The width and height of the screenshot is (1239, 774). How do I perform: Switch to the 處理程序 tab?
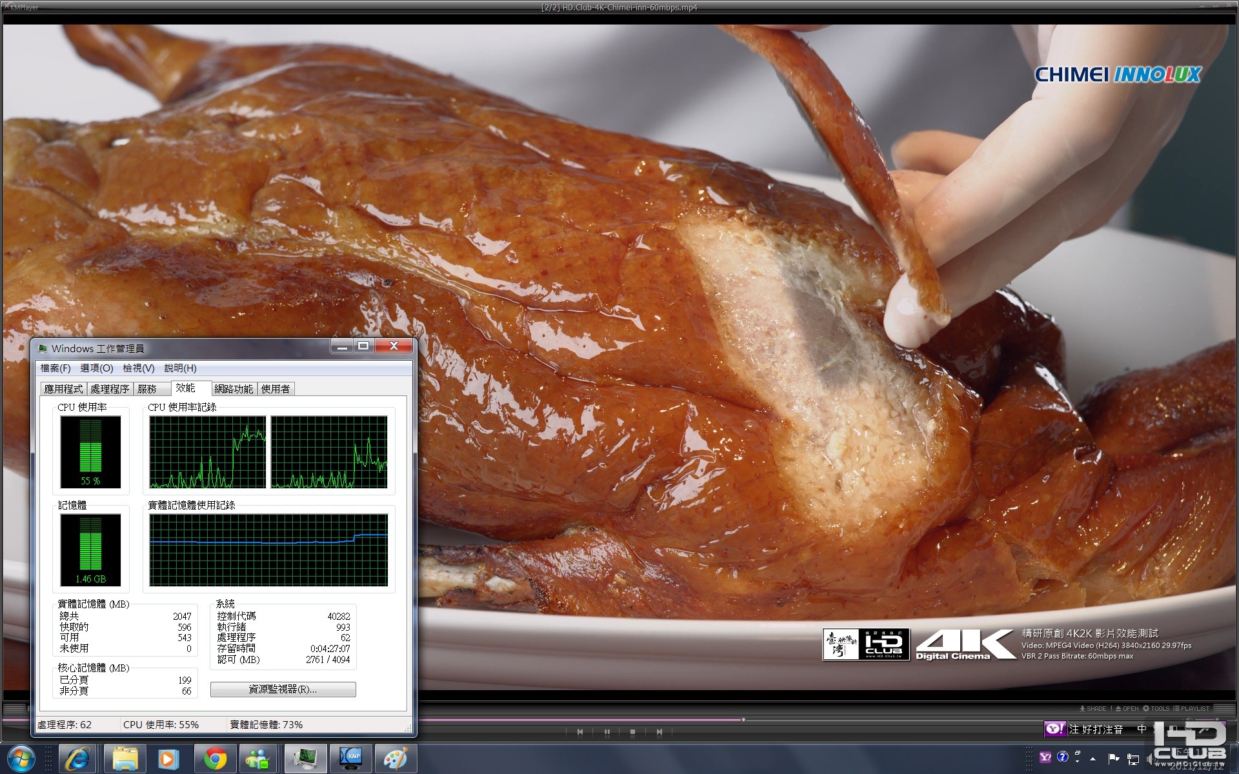(110, 389)
